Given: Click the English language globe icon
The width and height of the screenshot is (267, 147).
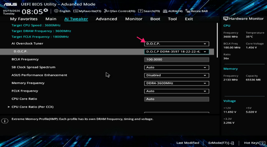Looking at the screenshot, I should pos(56,11).
